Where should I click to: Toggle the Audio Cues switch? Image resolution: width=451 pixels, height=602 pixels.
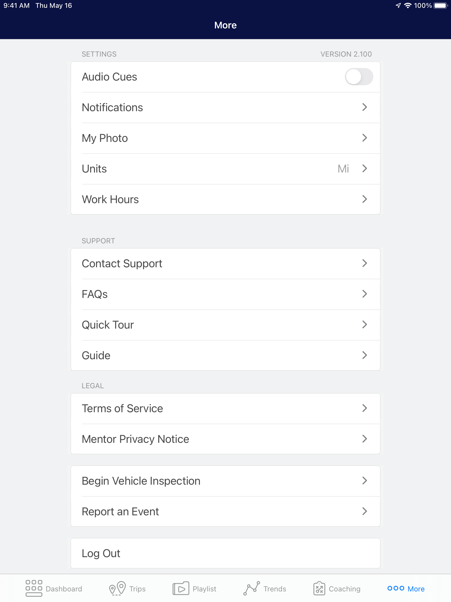(359, 77)
